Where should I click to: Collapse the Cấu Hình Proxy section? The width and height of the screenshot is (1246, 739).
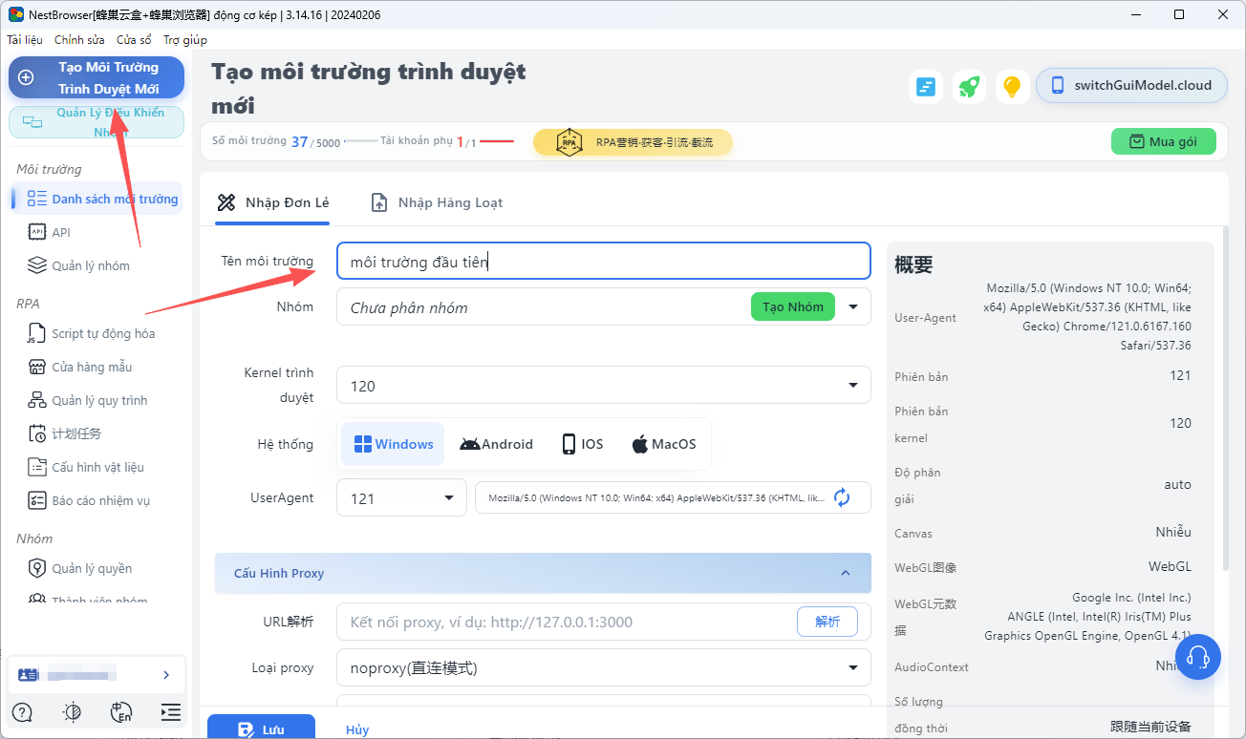coord(845,573)
